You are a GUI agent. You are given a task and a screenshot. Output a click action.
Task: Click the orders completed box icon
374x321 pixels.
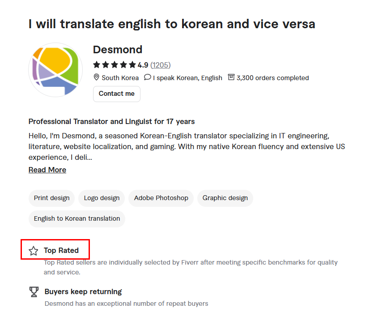click(231, 77)
